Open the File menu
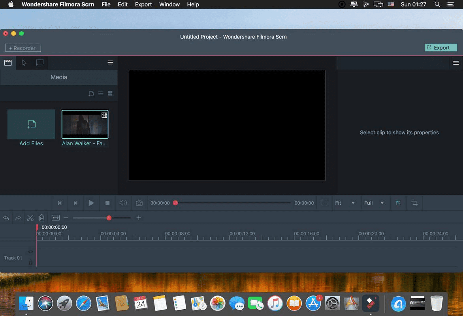Image resolution: width=463 pixels, height=316 pixels. (x=106, y=4)
